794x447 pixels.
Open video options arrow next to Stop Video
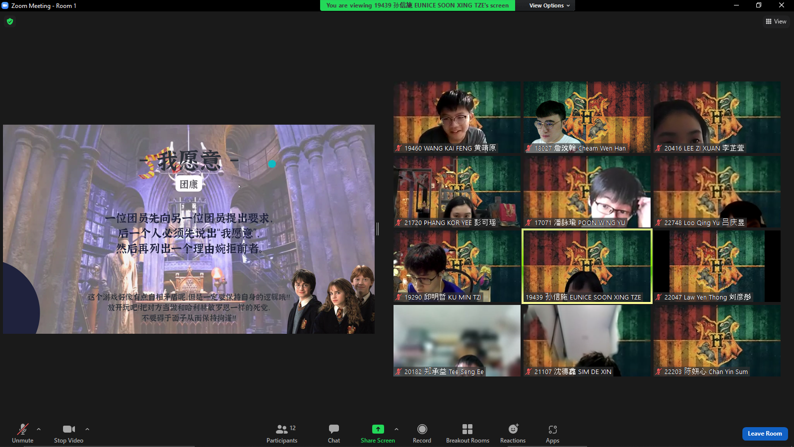(87, 429)
